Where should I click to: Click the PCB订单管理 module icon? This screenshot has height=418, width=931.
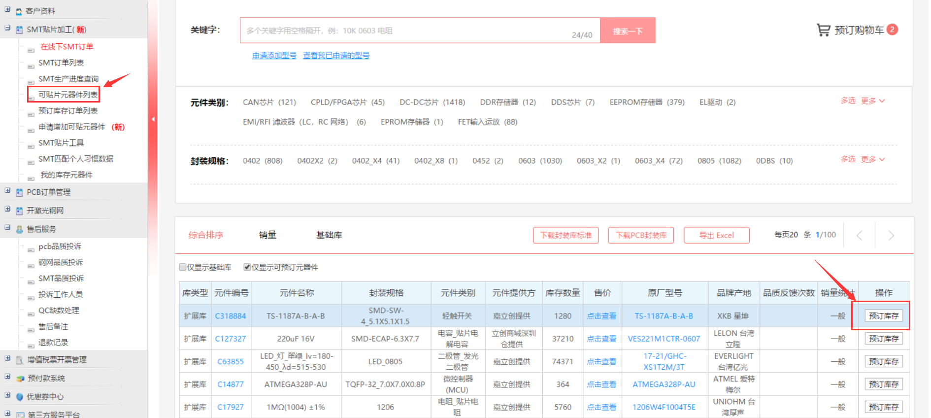click(x=19, y=192)
